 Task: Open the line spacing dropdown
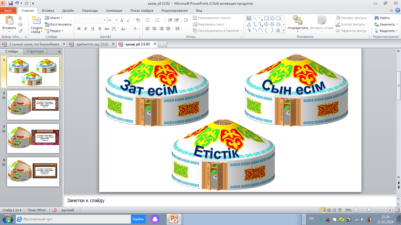point(187,20)
